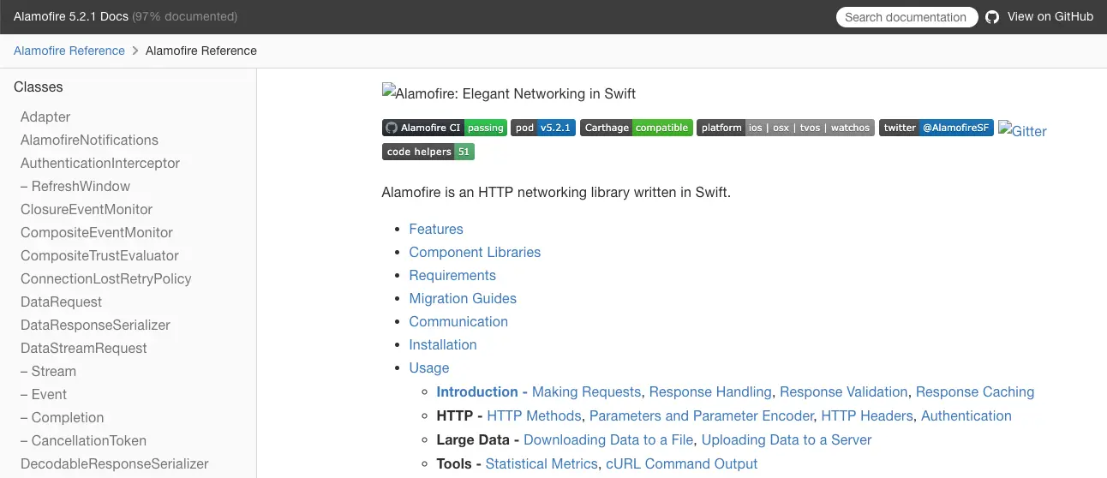The width and height of the screenshot is (1107, 478).
Task: Jump to Communication section
Action: click(x=458, y=321)
